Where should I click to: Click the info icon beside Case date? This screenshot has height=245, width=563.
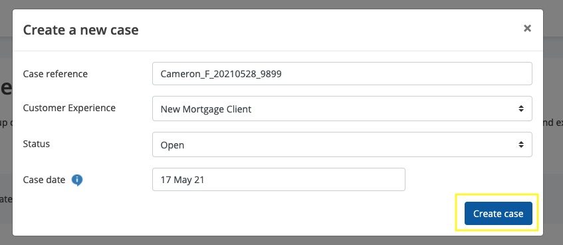coord(77,180)
